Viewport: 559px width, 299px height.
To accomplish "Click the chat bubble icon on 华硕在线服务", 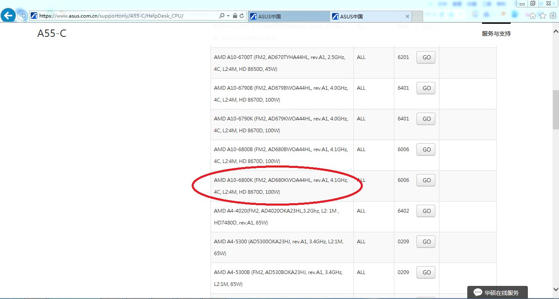I will (x=478, y=292).
